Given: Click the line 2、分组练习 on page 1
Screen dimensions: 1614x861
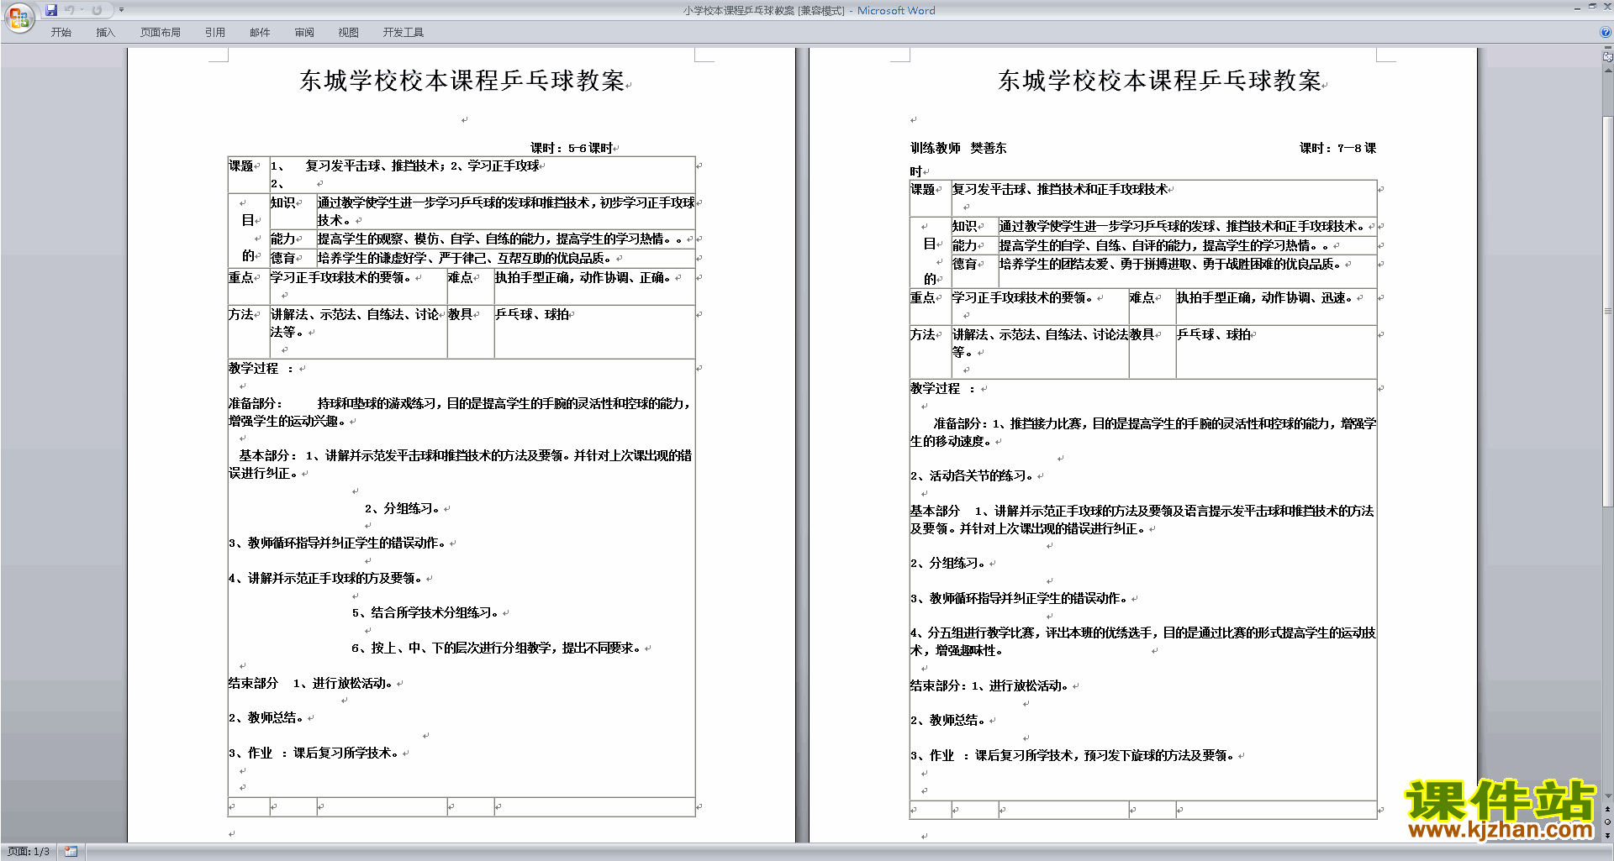Looking at the screenshot, I should pyautogui.click(x=402, y=508).
